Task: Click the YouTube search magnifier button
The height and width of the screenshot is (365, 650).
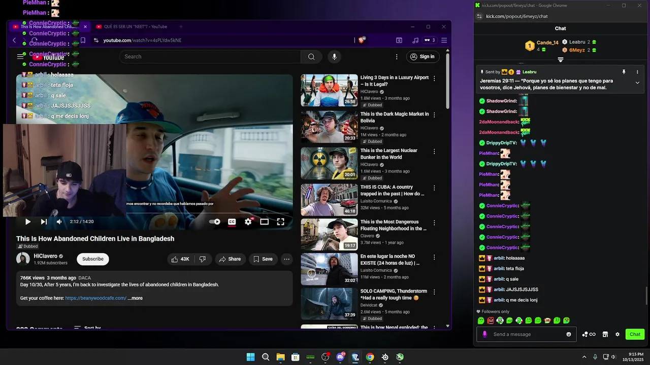Action: click(x=311, y=56)
